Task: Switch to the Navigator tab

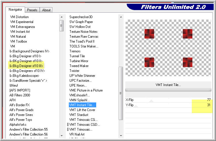Action: point(15,9)
